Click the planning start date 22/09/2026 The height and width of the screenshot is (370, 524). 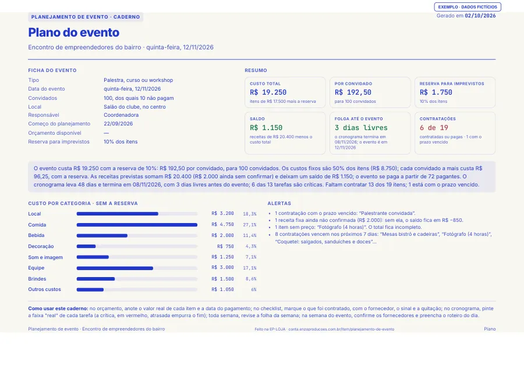click(x=118, y=124)
